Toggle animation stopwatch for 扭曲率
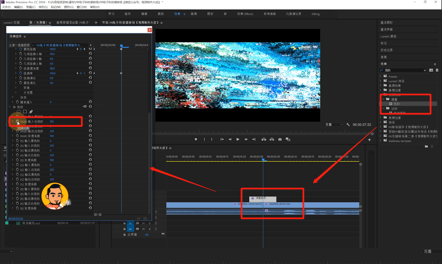 (20, 73)
